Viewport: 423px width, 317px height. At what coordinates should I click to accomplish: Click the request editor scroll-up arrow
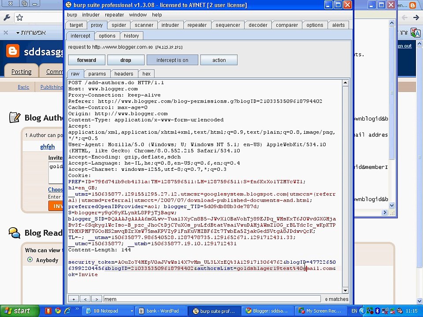point(345,83)
